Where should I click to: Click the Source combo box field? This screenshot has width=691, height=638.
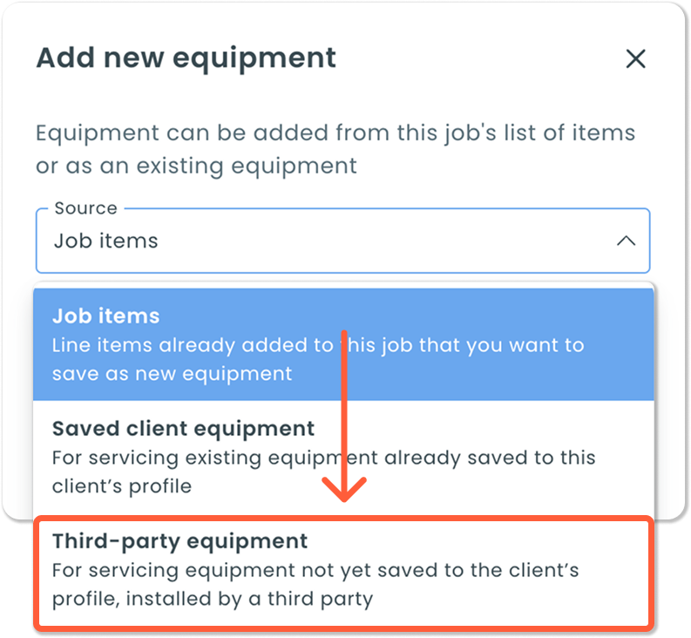pos(342,241)
